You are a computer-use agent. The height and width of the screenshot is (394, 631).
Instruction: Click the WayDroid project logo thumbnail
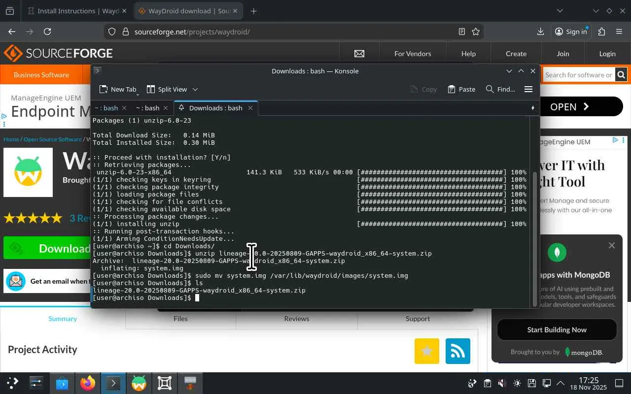tap(28, 172)
